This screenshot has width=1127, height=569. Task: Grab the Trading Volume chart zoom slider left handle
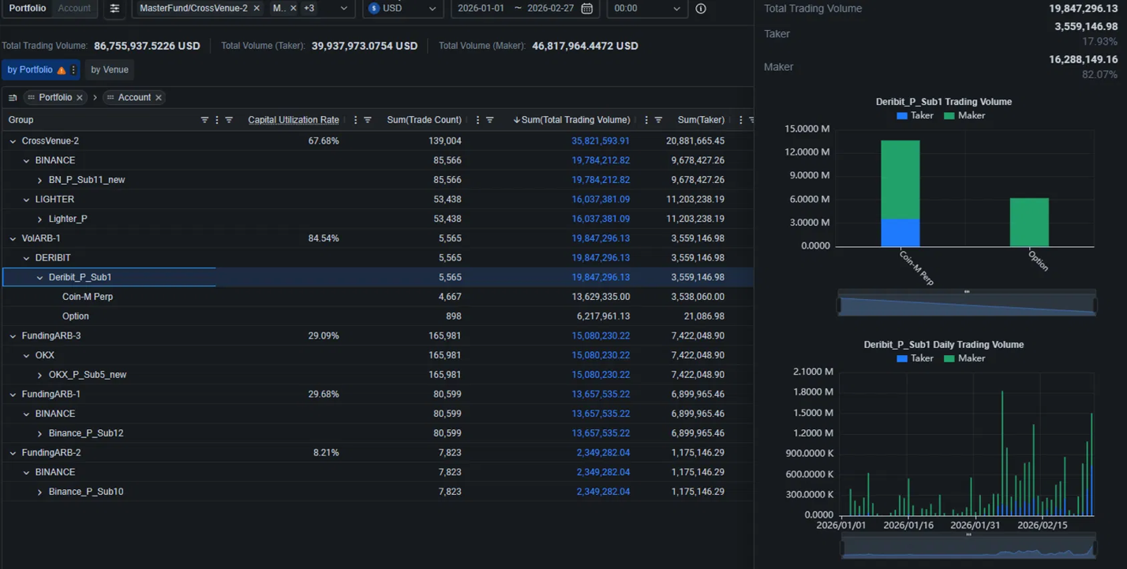838,305
